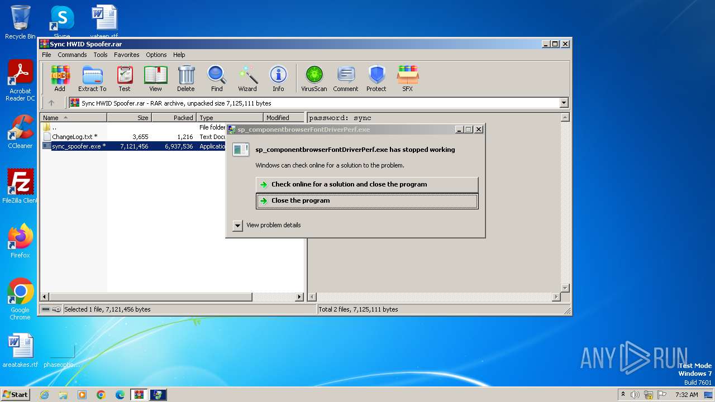This screenshot has height=402, width=715.
Task: Select the ChangeLog.txt file
Action: pos(74,137)
